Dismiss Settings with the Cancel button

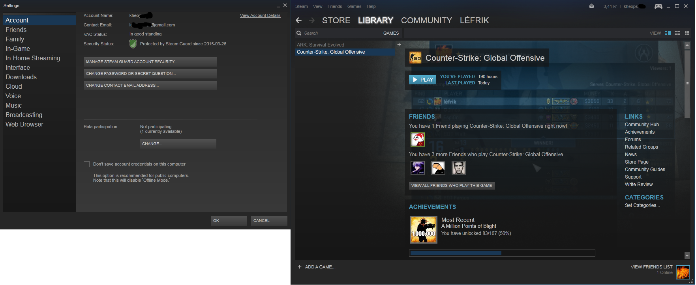pyautogui.click(x=269, y=221)
